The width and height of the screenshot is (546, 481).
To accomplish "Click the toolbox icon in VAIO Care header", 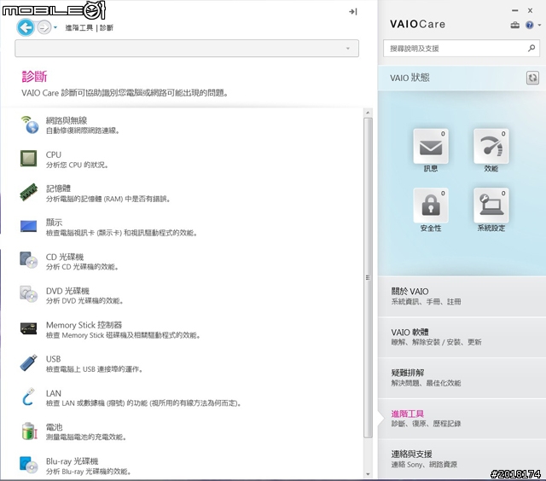I will click(515, 25).
